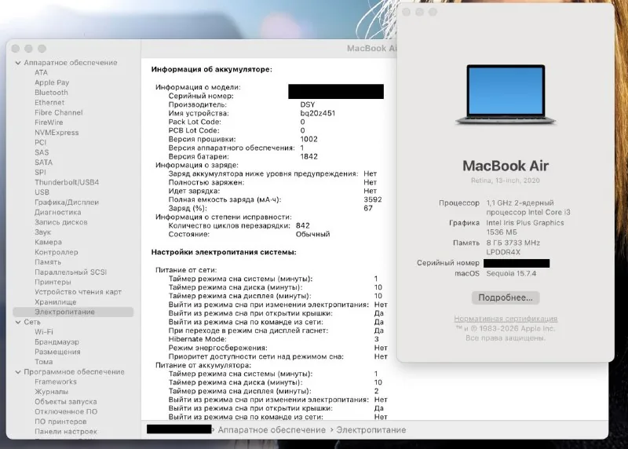Open Fibre Channel entry
The height and width of the screenshot is (449, 628).
[x=58, y=112]
